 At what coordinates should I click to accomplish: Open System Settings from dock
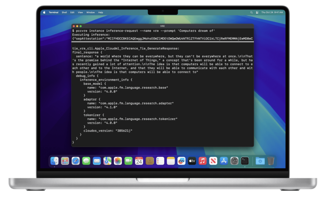(x=234, y=161)
